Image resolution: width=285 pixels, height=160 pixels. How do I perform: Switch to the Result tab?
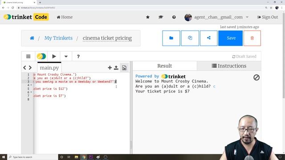pos(165,66)
